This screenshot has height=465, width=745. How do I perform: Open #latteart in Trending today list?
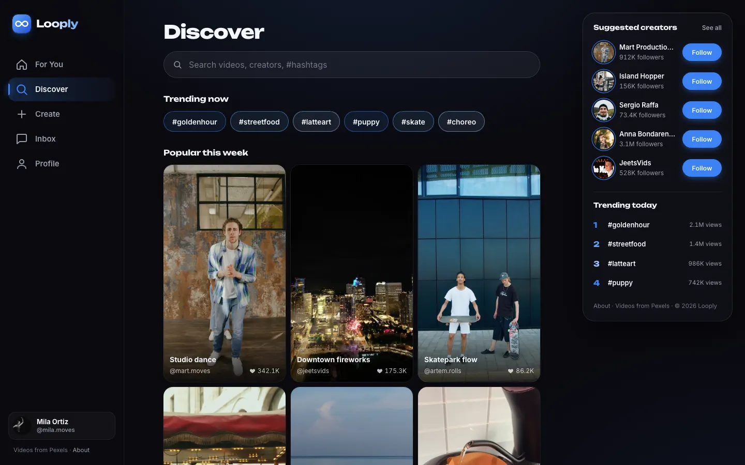(658, 263)
